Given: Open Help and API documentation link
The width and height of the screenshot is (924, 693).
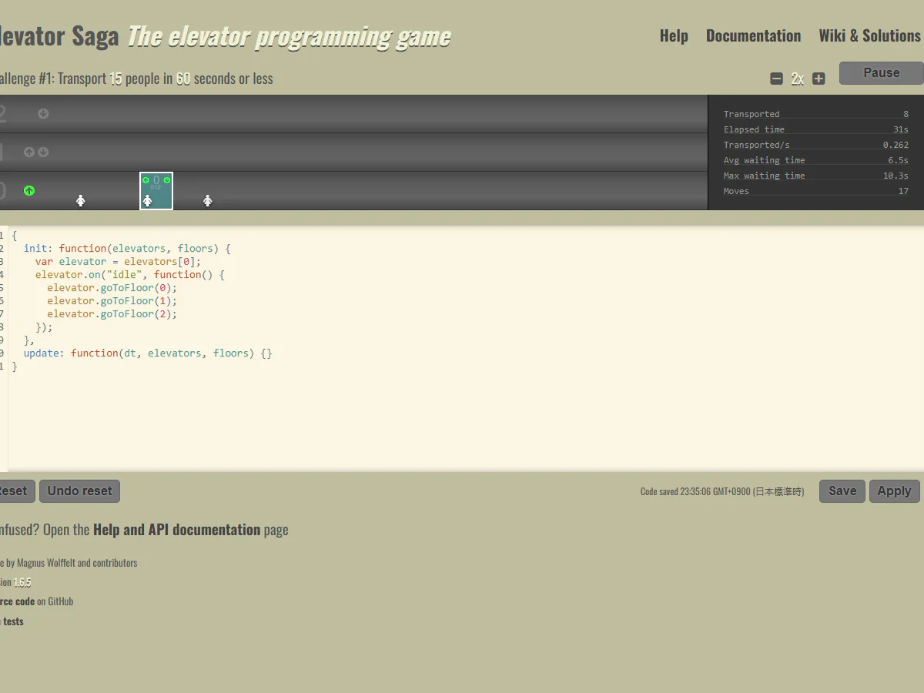Looking at the screenshot, I should pyautogui.click(x=177, y=530).
